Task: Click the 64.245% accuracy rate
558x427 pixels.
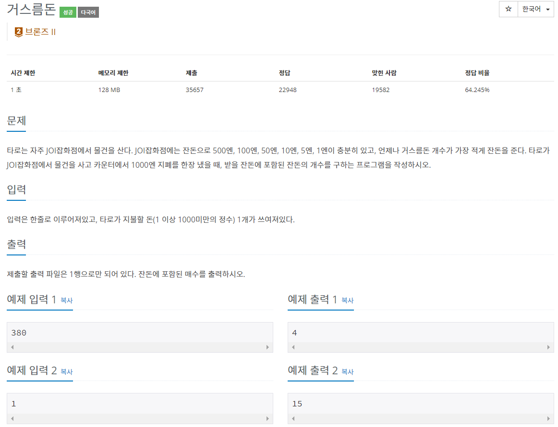Action: (477, 90)
